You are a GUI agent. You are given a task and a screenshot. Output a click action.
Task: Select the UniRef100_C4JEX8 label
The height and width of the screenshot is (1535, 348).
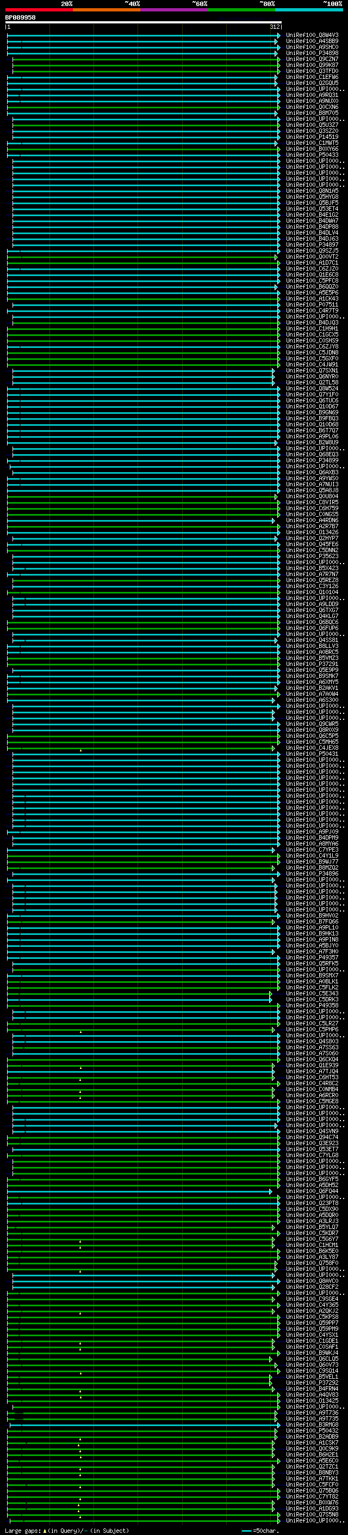click(312, 748)
